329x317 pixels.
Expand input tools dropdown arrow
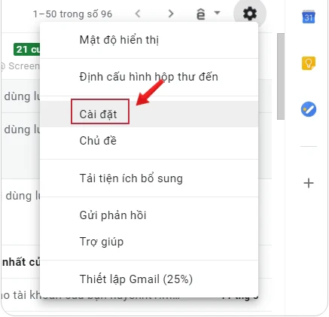(217, 12)
